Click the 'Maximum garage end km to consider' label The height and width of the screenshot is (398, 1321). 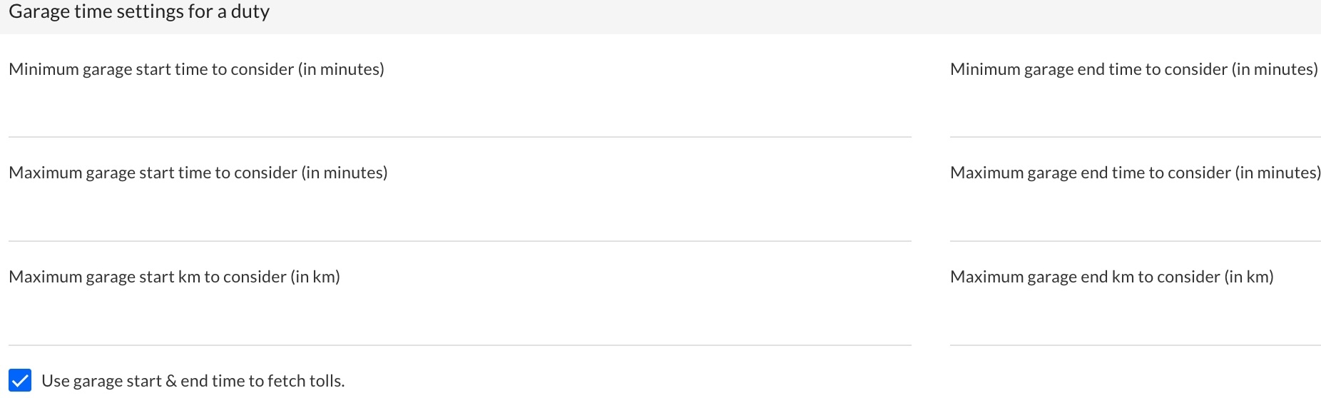click(1112, 277)
